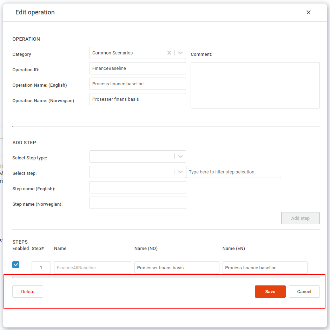This screenshot has height=330, width=330.
Task: Open the Select step dropdown list
Action: (138, 172)
